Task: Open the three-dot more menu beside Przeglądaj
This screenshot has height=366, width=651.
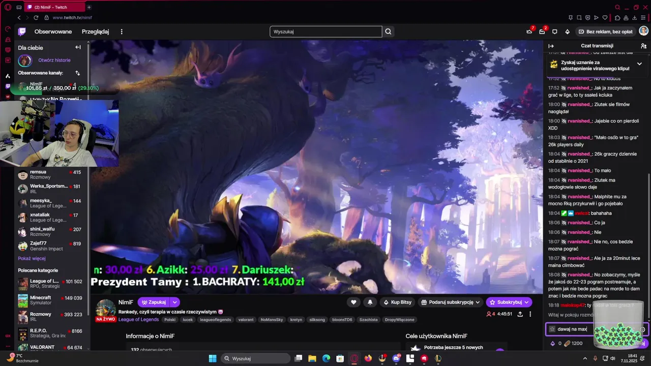Action: click(122, 32)
